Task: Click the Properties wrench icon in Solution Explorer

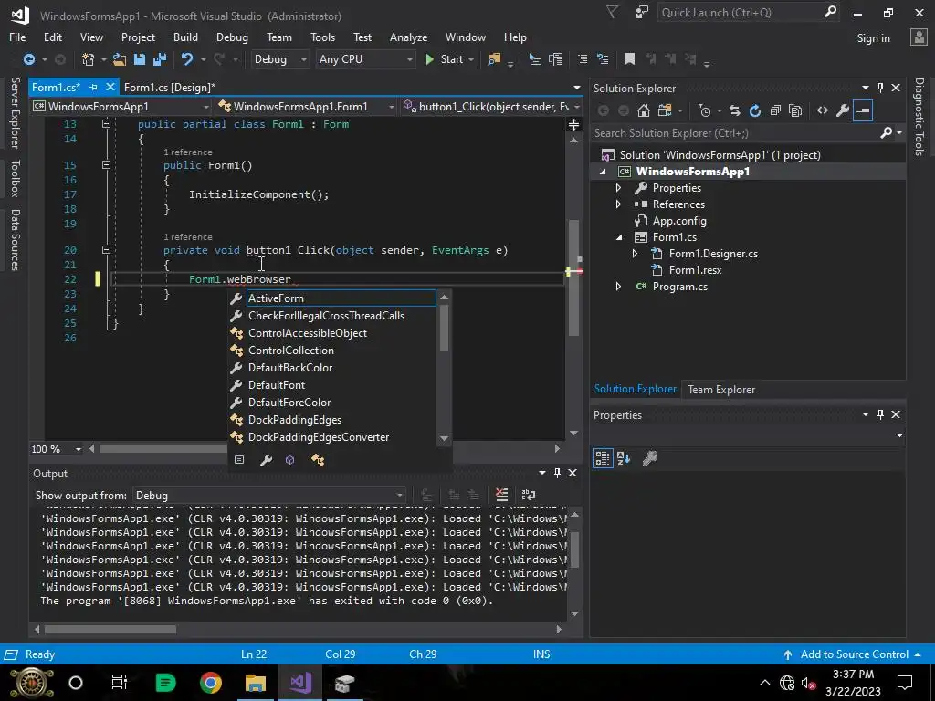Action: click(843, 110)
